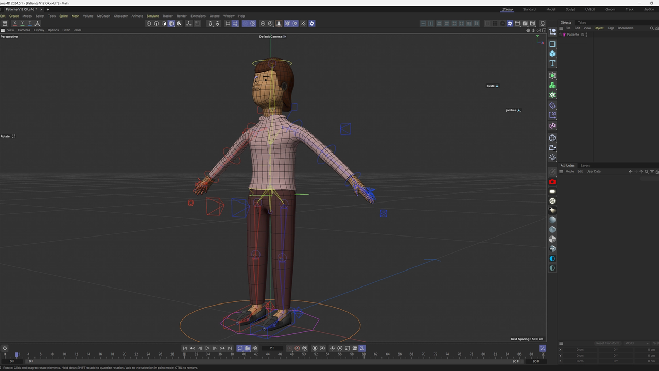Open the Edit Render Settings icon
Screen dimensions: 659x371
[532, 23]
